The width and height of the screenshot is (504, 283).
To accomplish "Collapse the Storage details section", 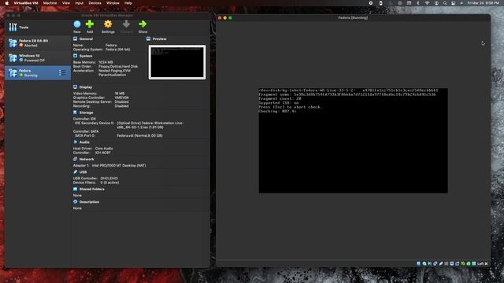I will click(86, 112).
